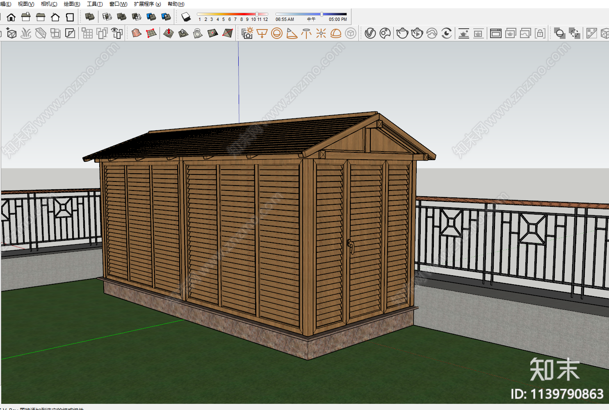Start V-Ray Render teapot button

pos(402,33)
